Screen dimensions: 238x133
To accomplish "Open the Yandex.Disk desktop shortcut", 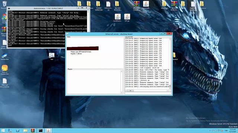I will coord(4,57).
